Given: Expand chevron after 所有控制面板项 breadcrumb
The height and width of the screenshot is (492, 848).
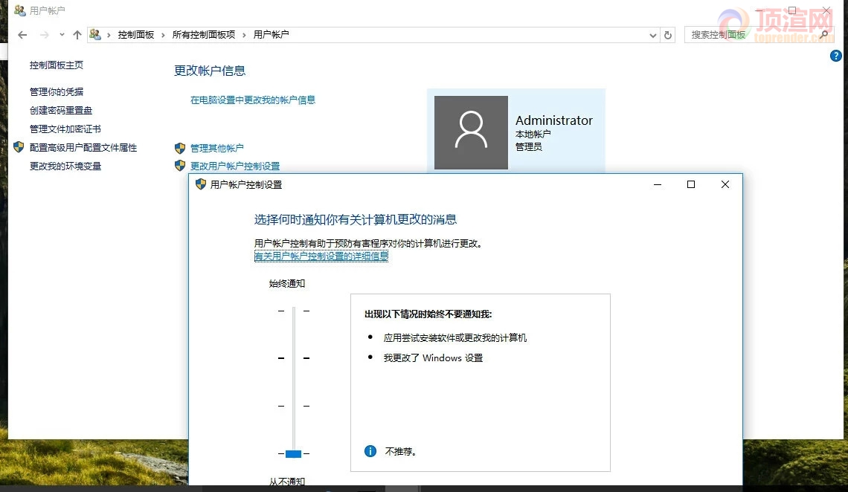Looking at the screenshot, I should (x=244, y=35).
